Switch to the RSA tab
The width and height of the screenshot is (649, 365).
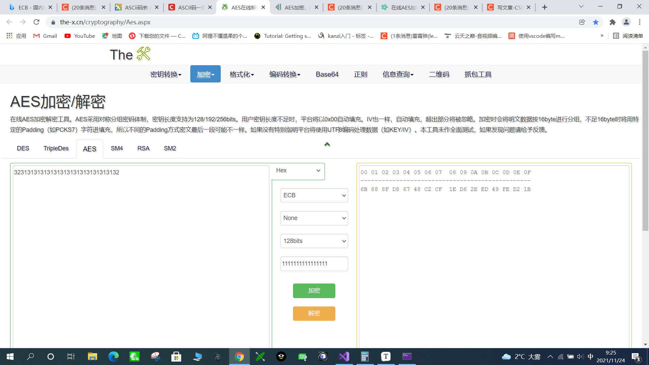143,148
